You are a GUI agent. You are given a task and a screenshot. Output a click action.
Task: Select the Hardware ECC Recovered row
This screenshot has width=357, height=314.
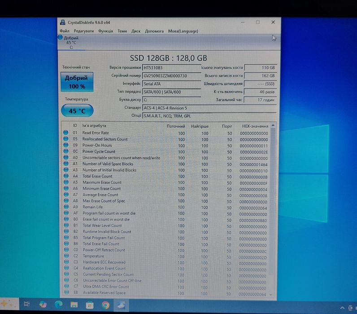pos(165,262)
